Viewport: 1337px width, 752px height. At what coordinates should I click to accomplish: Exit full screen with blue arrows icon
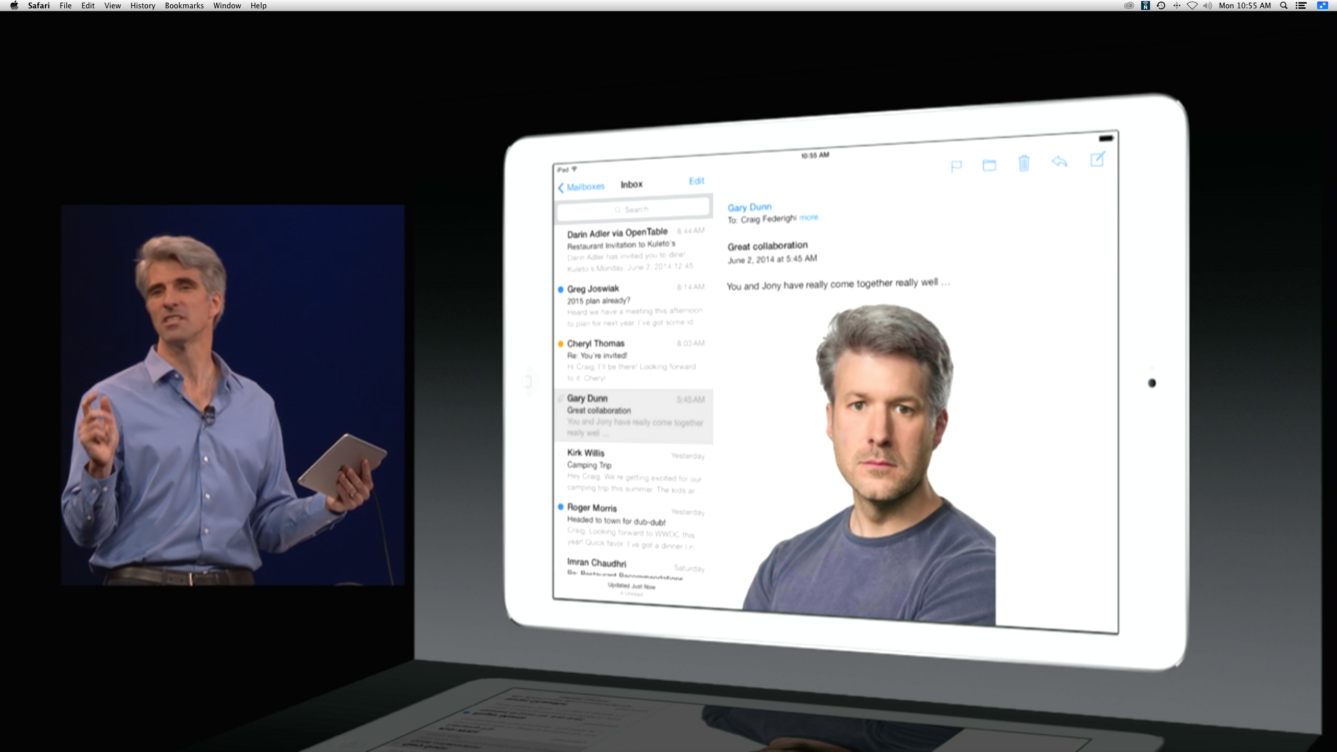(1322, 6)
